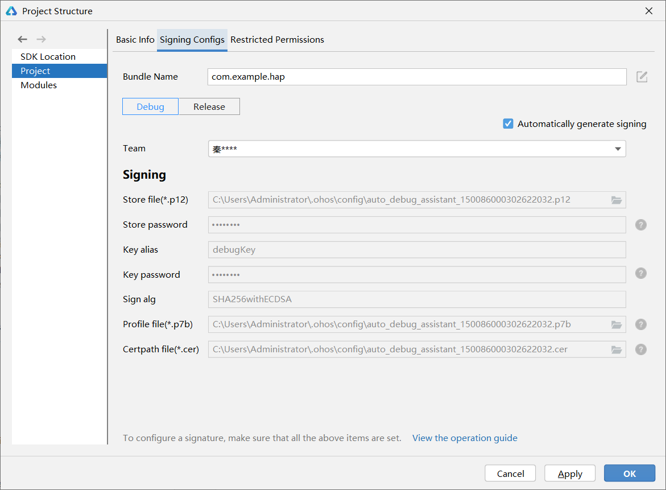Open the View the operation guide link

pos(465,438)
